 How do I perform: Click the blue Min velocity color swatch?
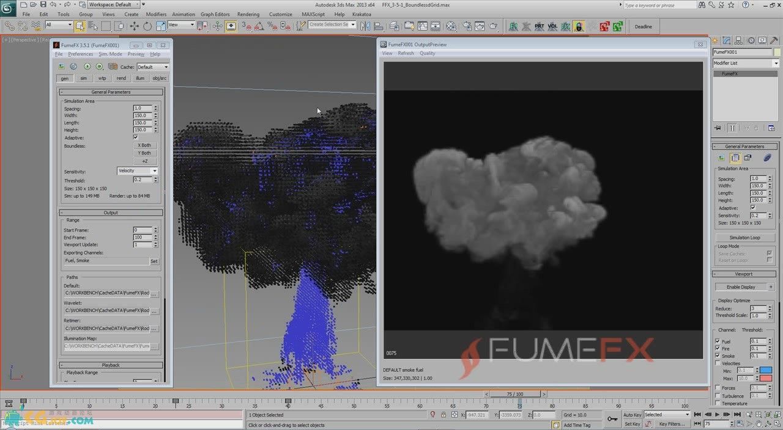pos(765,370)
